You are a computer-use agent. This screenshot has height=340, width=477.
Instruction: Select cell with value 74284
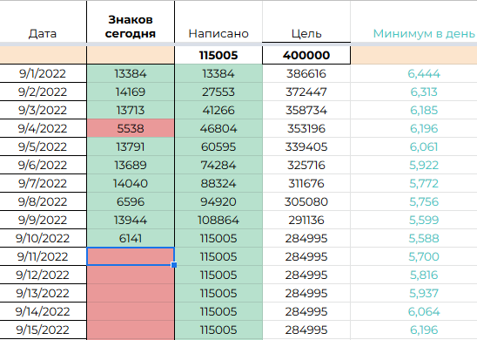click(x=218, y=165)
